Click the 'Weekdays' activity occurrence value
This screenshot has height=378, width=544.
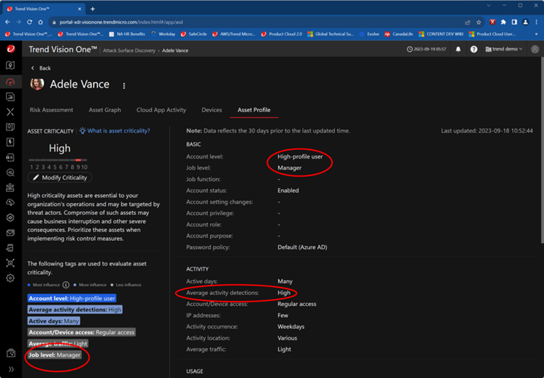[x=291, y=327]
